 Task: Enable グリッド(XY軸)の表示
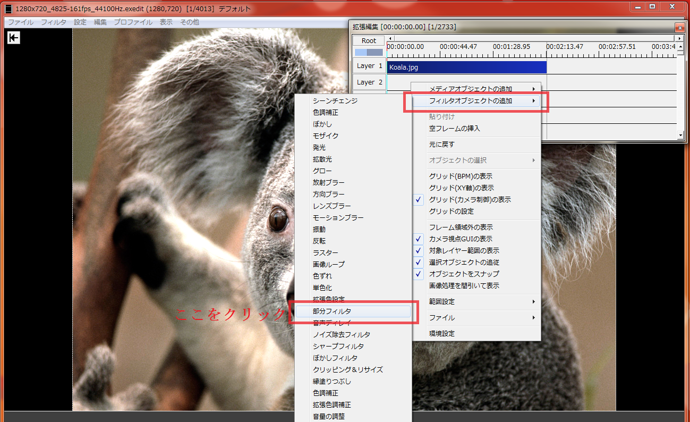coord(476,188)
